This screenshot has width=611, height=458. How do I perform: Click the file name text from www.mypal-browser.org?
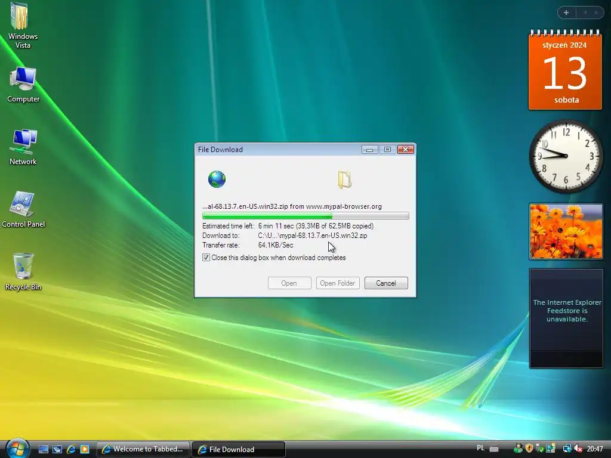(292, 206)
